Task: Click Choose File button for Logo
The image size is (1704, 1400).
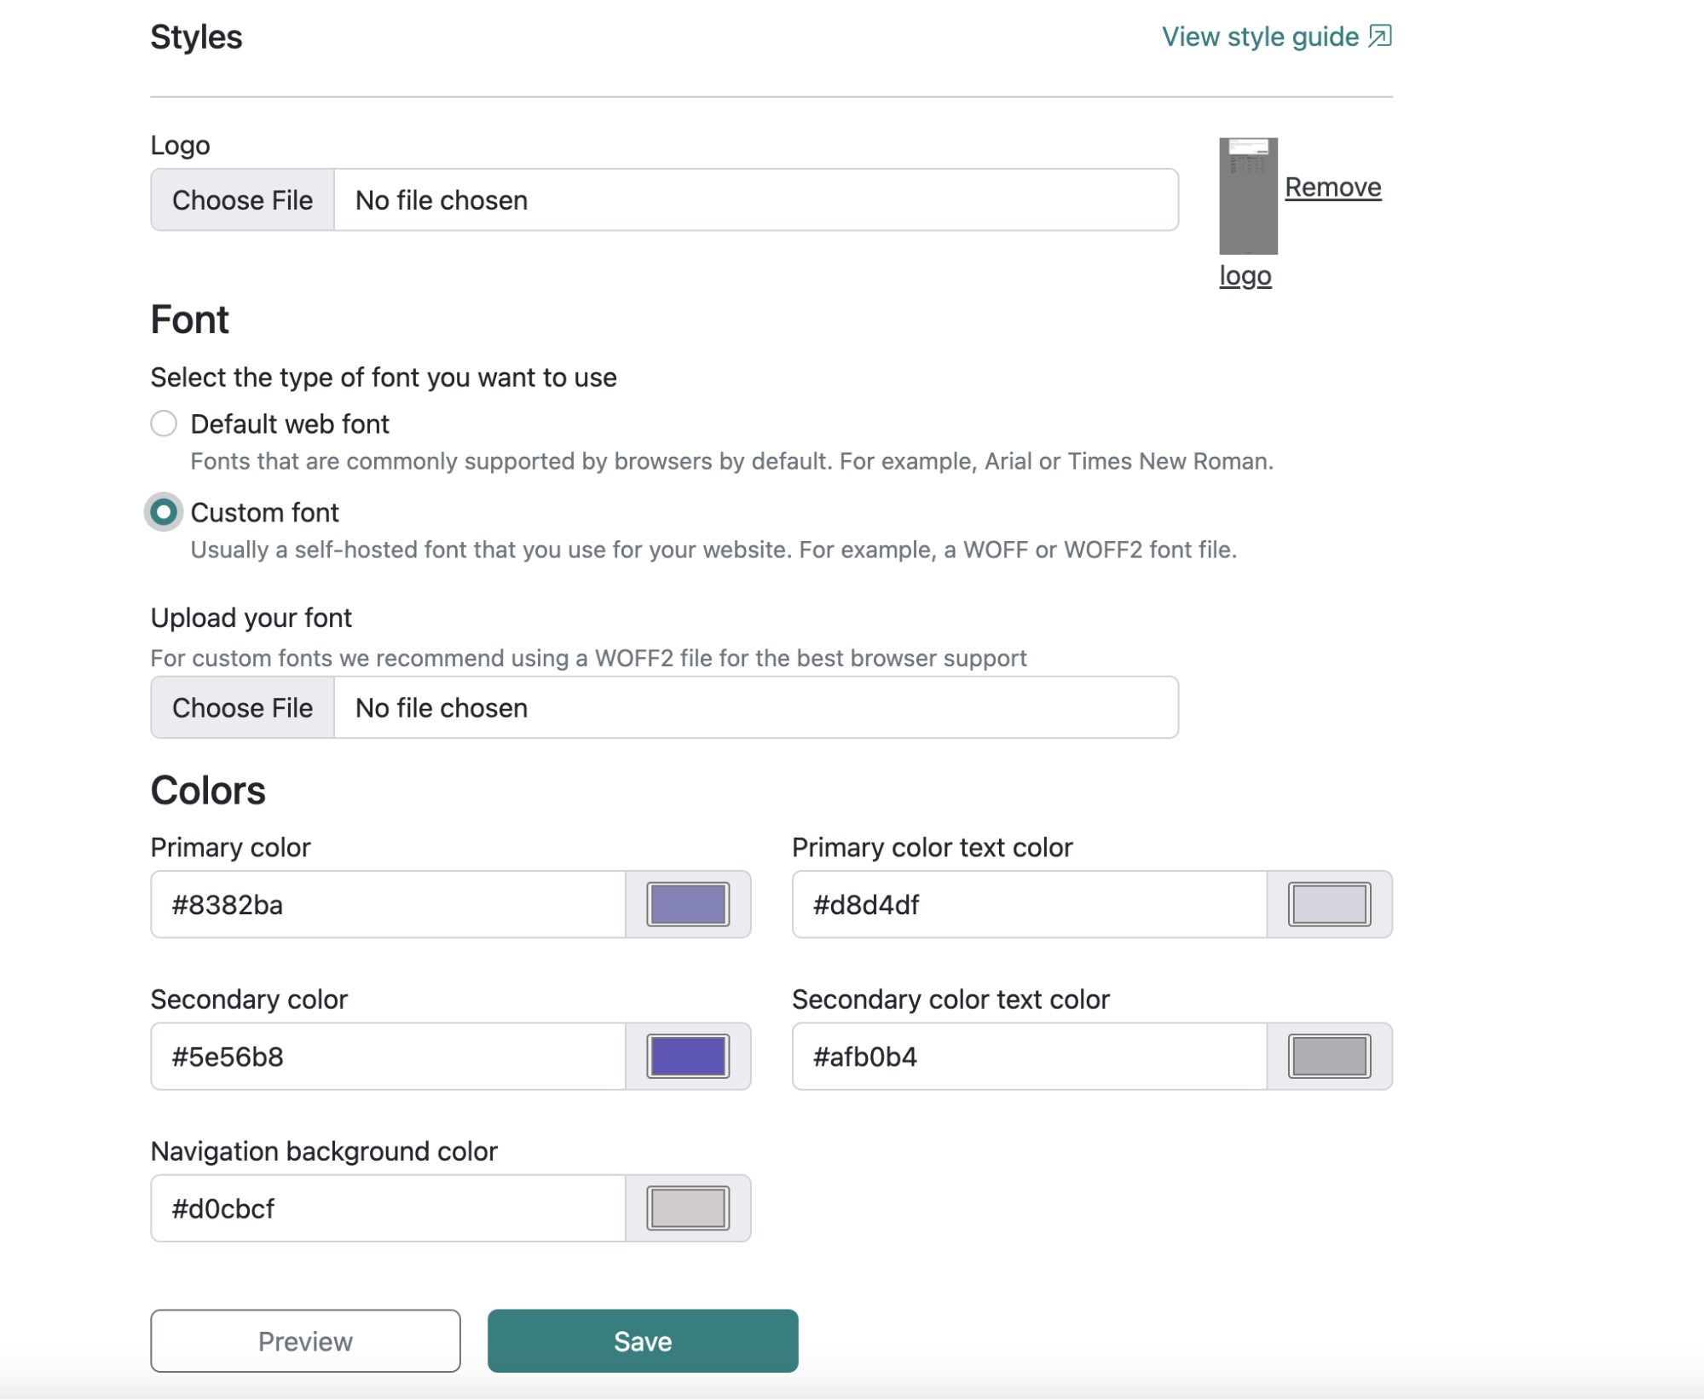Action: coord(242,200)
